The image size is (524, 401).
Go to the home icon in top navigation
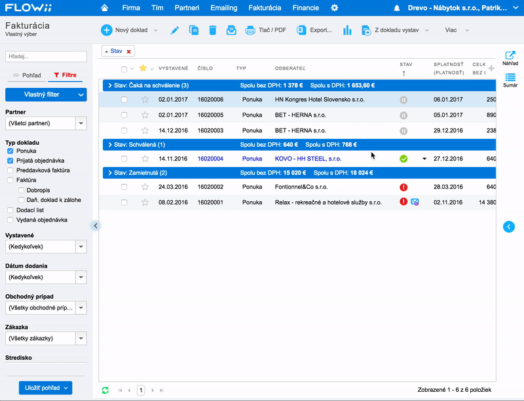tap(105, 8)
